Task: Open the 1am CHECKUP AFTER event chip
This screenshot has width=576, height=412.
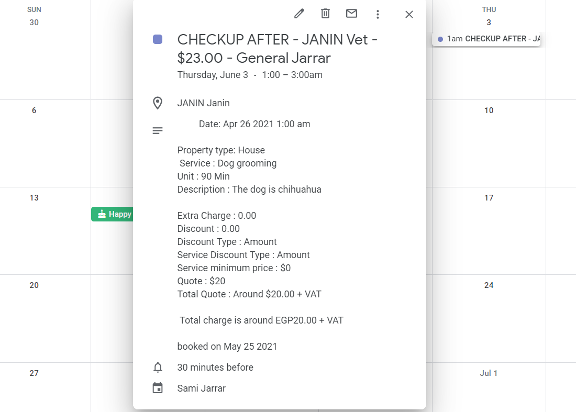Action: click(486, 39)
